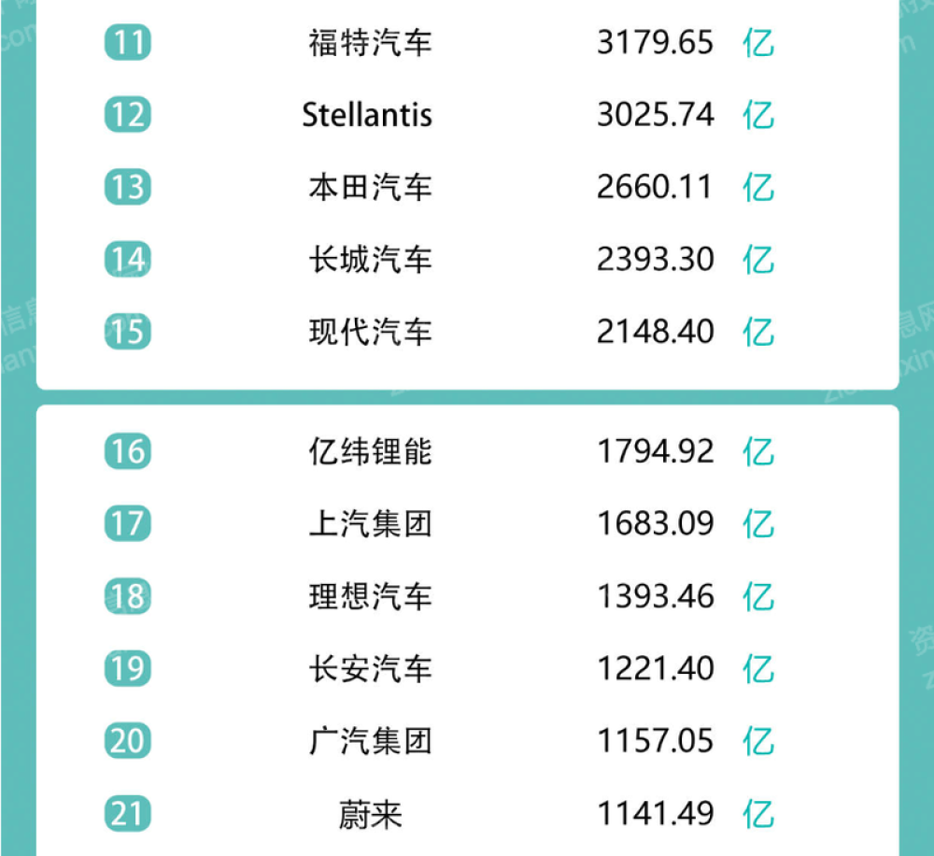Click the 1683.09 value for 上汽集团
Screen dimensions: 934x856
pos(655,523)
